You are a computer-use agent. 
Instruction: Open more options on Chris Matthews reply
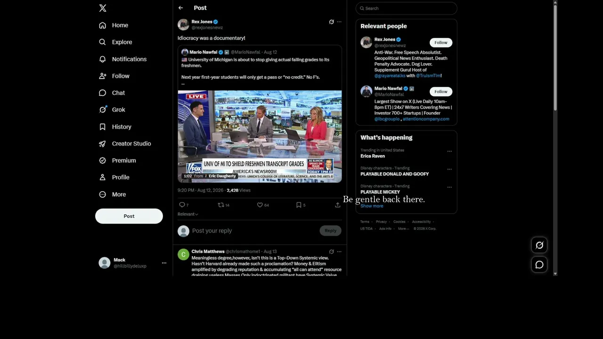pyautogui.click(x=339, y=251)
